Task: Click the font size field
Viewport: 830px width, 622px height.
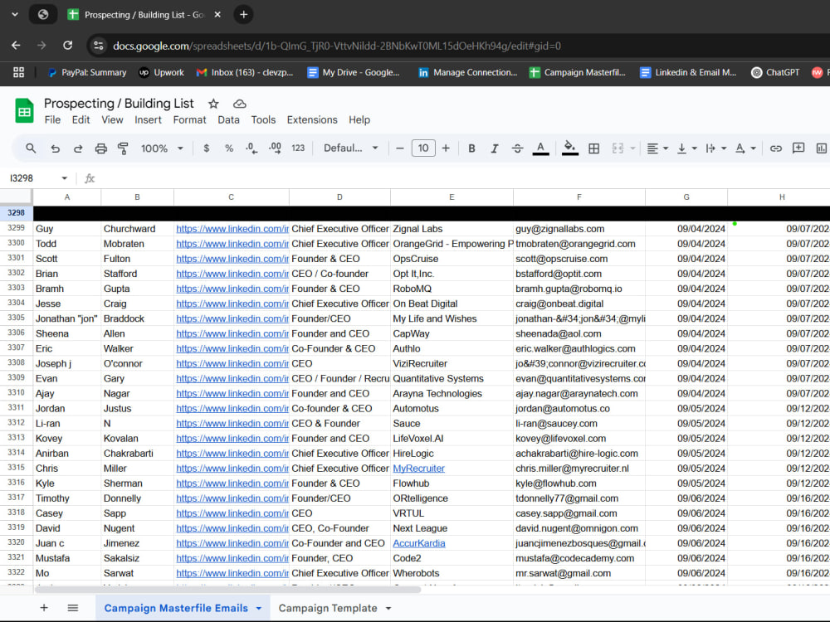Action: 423,148
